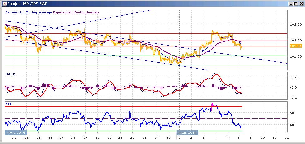Click the Июнь 2014 month marker
The height and width of the screenshot is (144, 305).
click(16, 133)
